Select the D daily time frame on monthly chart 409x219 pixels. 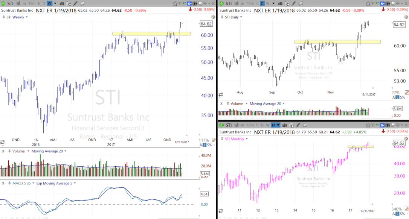pos(262,125)
